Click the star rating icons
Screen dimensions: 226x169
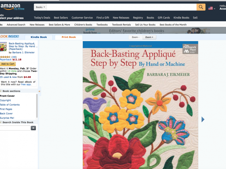[x=5, y=57]
